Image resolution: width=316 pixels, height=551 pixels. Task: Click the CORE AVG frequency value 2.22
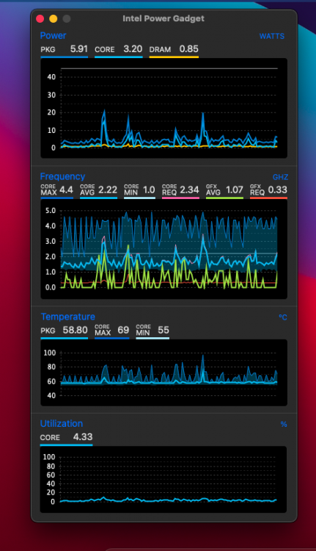108,190
